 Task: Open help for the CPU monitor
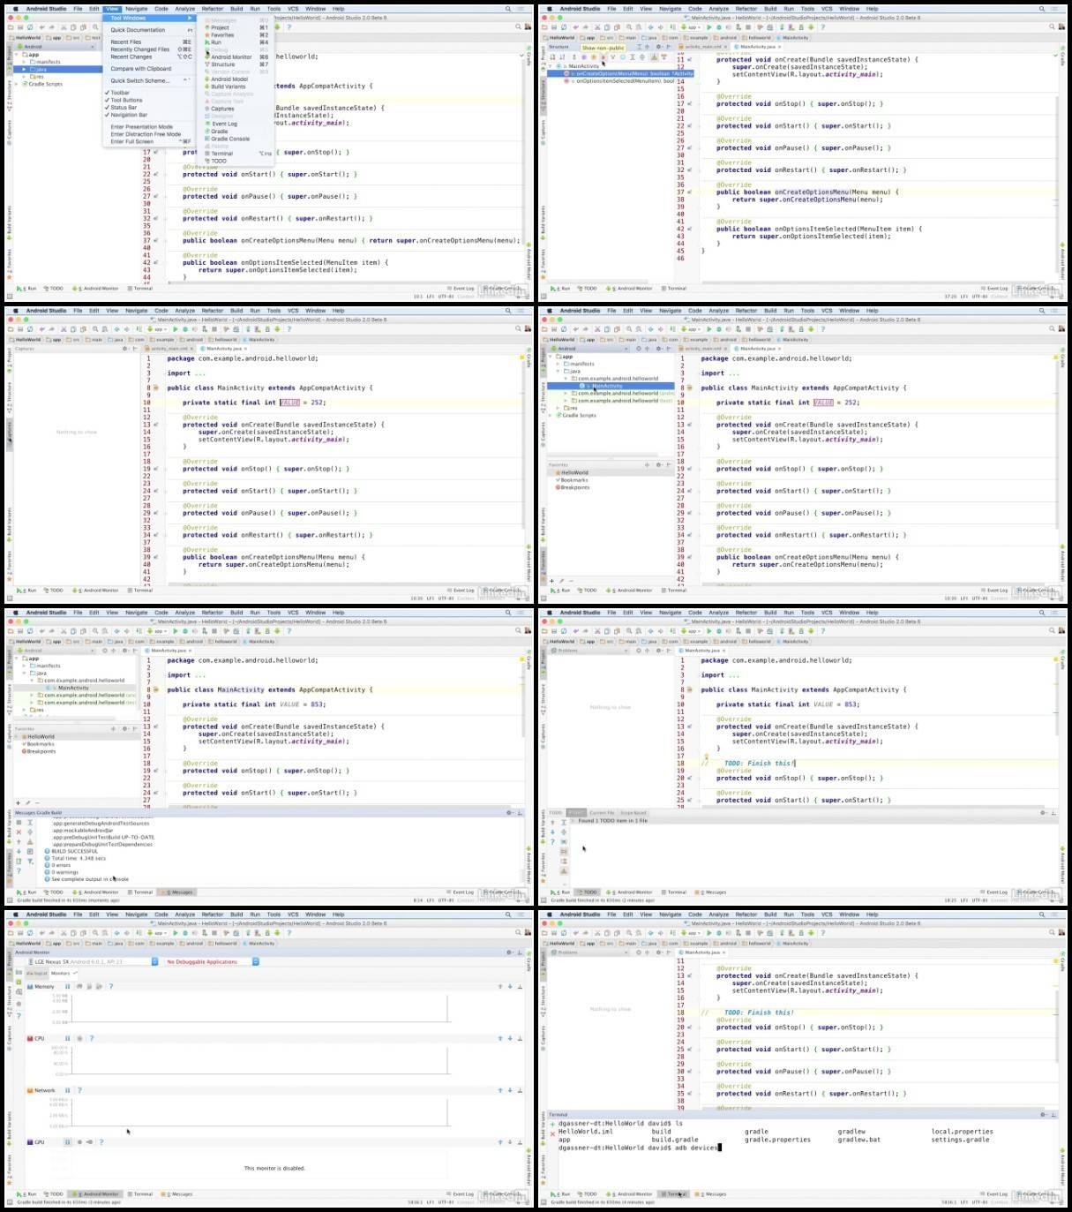coord(92,1038)
